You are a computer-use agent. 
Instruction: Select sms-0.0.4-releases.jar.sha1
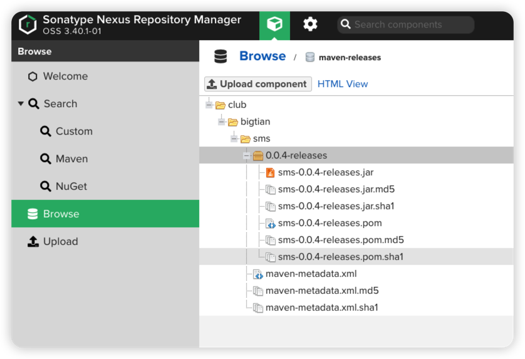356,206
